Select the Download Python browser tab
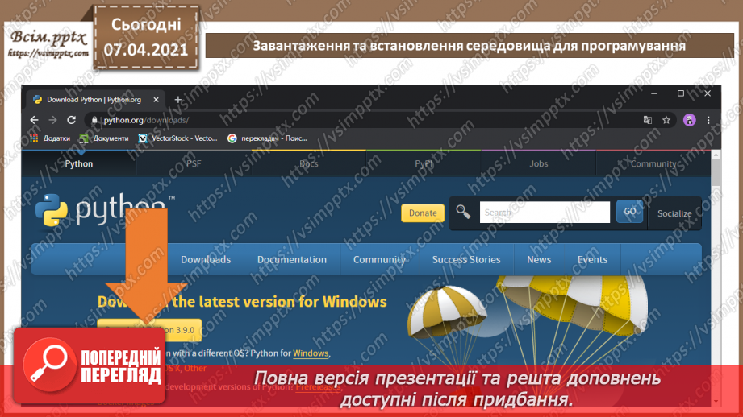Screen dimensions: 743x417 coord(94,100)
